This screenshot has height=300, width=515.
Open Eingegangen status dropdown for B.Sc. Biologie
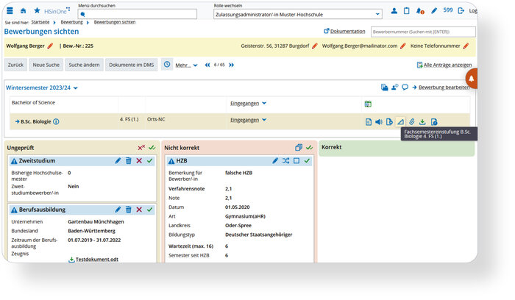[x=249, y=120]
